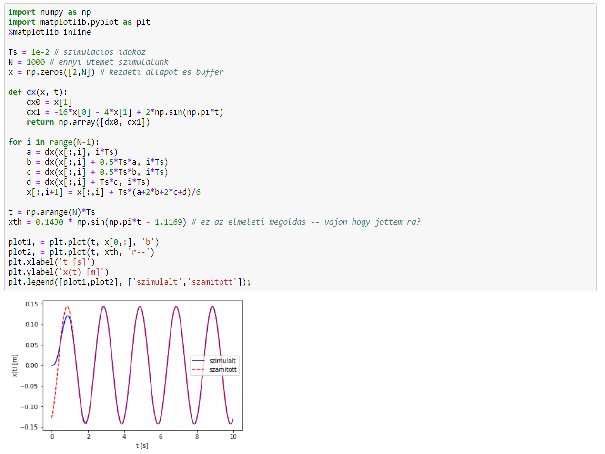Click the 'for i in range(N-1):' loop line
605x454 pixels.
(54, 142)
